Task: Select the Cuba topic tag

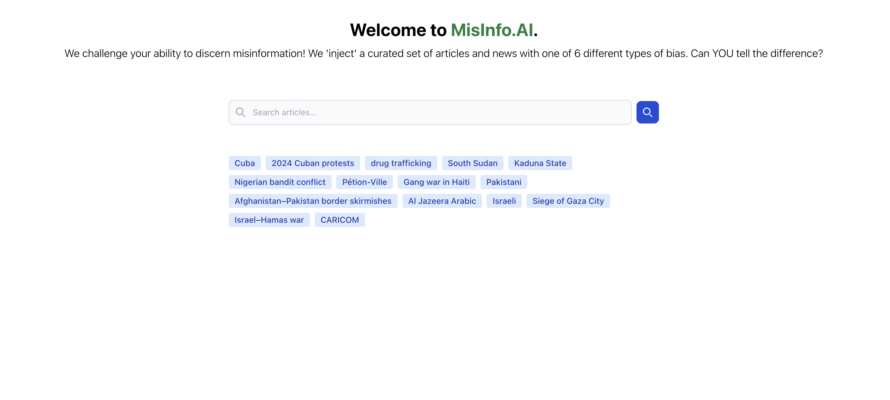Action: (x=245, y=163)
